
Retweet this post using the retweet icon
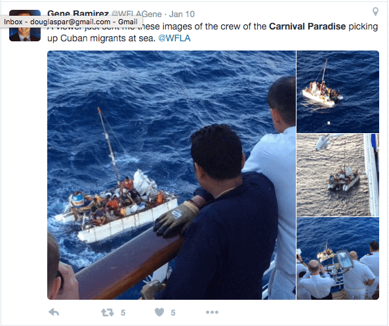[108, 312]
